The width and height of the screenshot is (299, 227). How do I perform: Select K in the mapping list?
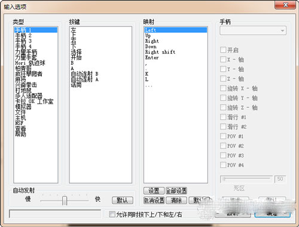176,74
